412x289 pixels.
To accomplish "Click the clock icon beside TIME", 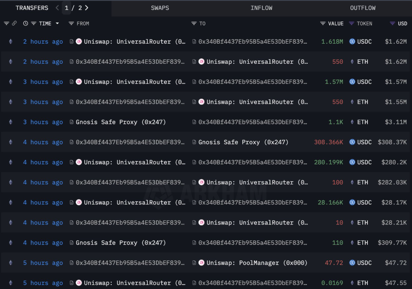I will pyautogui.click(x=25, y=23).
